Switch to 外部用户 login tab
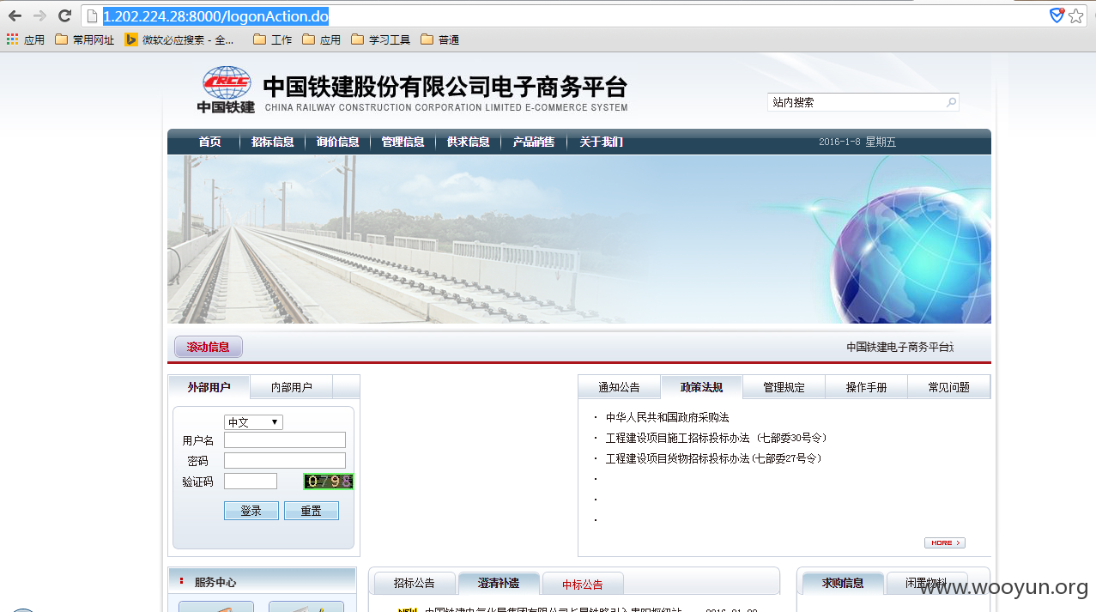 [209, 387]
